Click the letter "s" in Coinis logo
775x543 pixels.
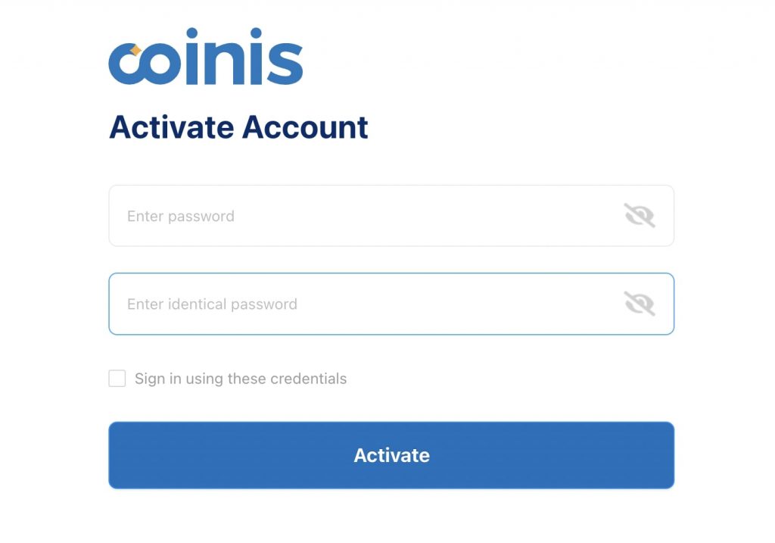285,64
